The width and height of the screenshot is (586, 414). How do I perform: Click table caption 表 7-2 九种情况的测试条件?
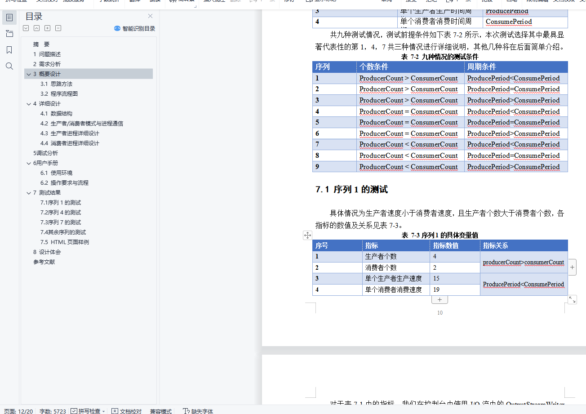click(440, 57)
